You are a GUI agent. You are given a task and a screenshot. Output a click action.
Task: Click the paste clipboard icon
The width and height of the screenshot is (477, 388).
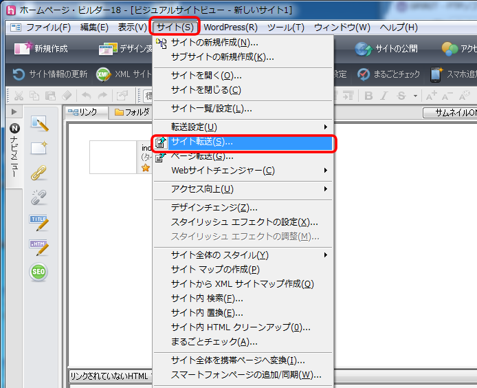50,96
